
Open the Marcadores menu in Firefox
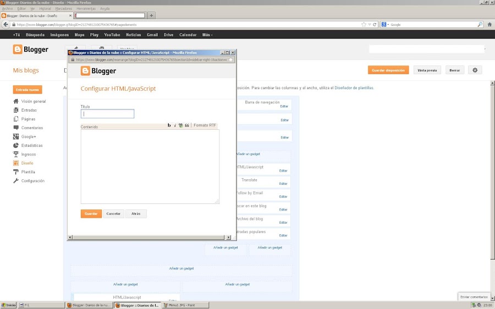pyautogui.click(x=63, y=8)
